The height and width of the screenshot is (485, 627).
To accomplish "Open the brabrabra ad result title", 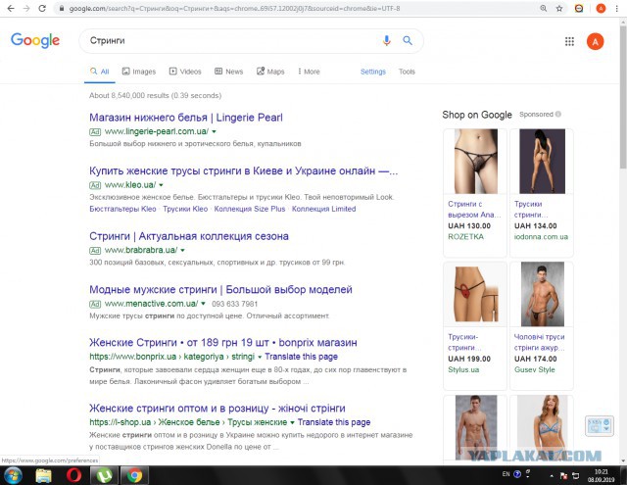I will 189,236.
